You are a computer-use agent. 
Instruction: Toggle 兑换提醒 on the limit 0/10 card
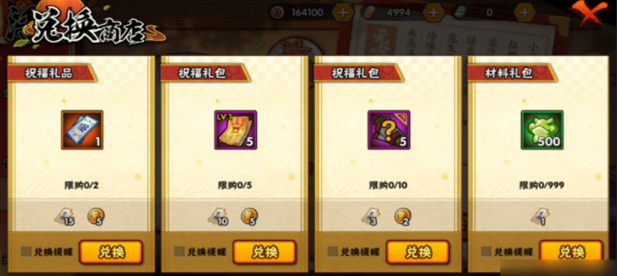[333, 251]
